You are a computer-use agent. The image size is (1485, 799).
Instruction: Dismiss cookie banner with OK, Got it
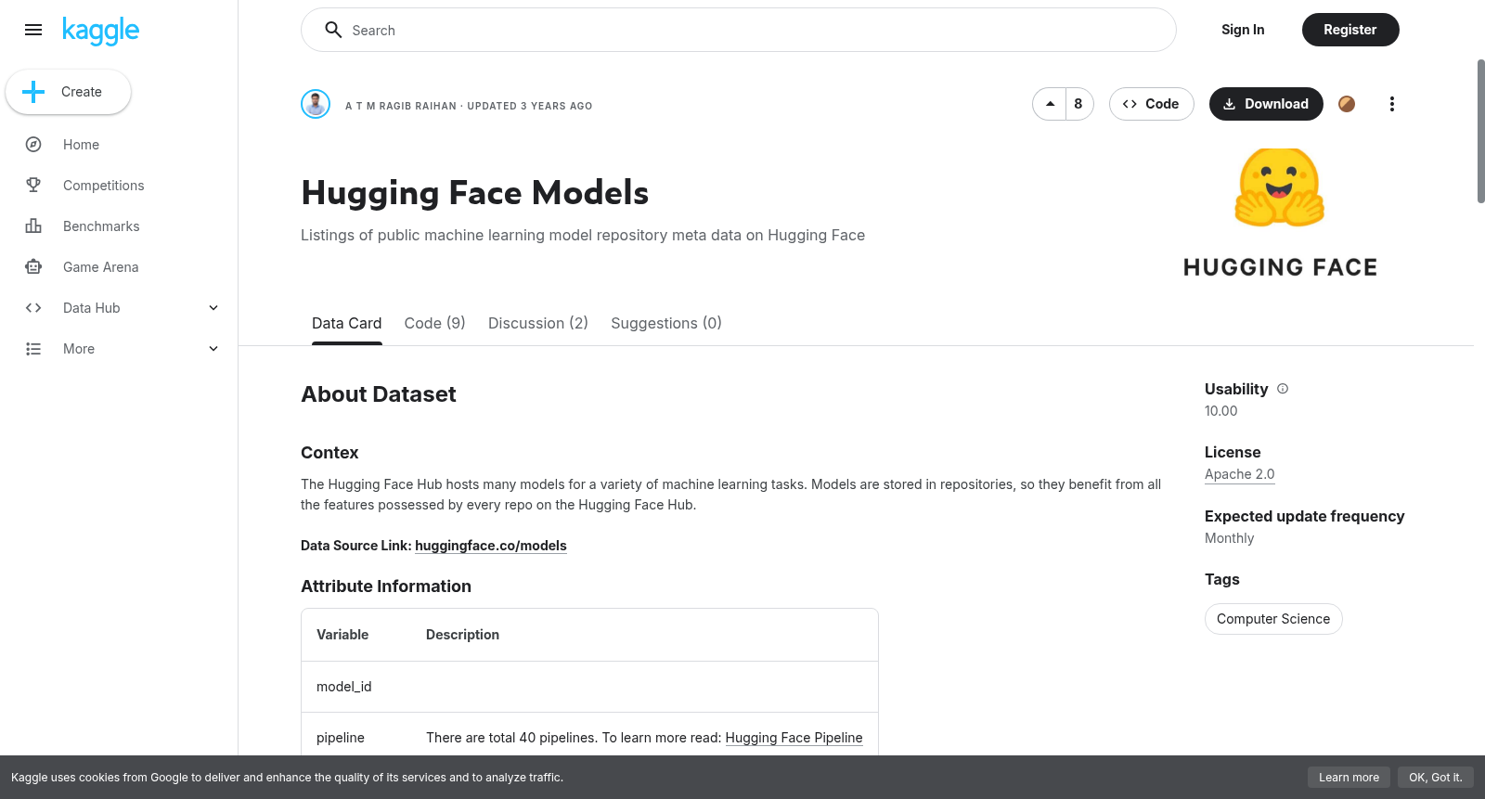(x=1435, y=778)
